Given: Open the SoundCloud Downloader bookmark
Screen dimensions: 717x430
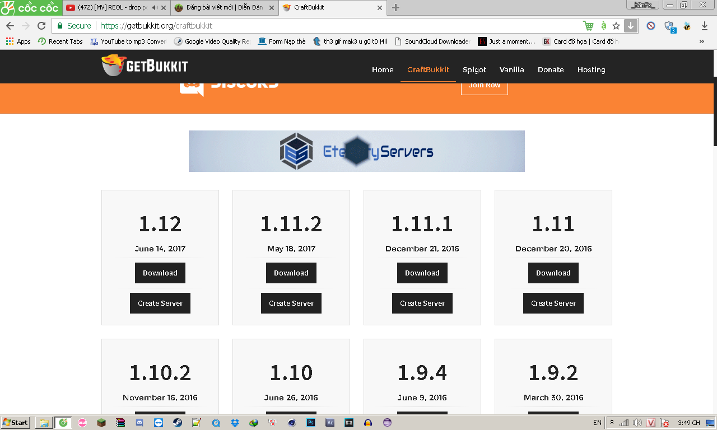Looking at the screenshot, I should tap(432, 41).
